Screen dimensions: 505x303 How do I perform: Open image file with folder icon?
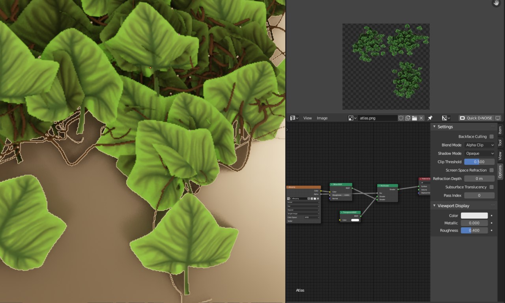click(x=415, y=118)
